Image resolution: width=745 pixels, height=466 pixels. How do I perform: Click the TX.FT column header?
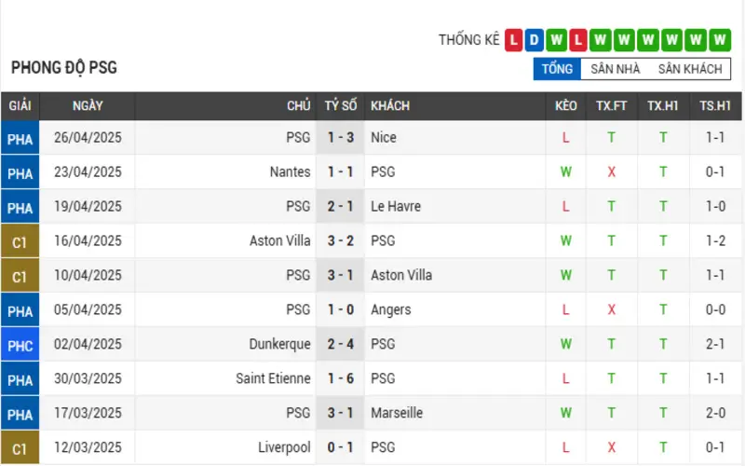[612, 105]
